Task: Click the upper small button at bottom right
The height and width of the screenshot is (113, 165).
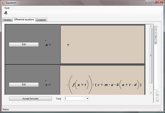Action: pyautogui.click(x=158, y=94)
